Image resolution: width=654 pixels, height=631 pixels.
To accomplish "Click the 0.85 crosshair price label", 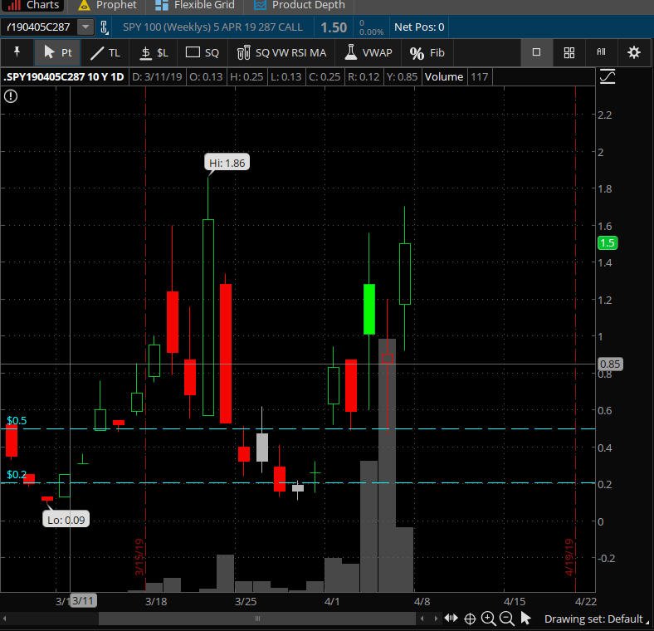I will (x=610, y=364).
